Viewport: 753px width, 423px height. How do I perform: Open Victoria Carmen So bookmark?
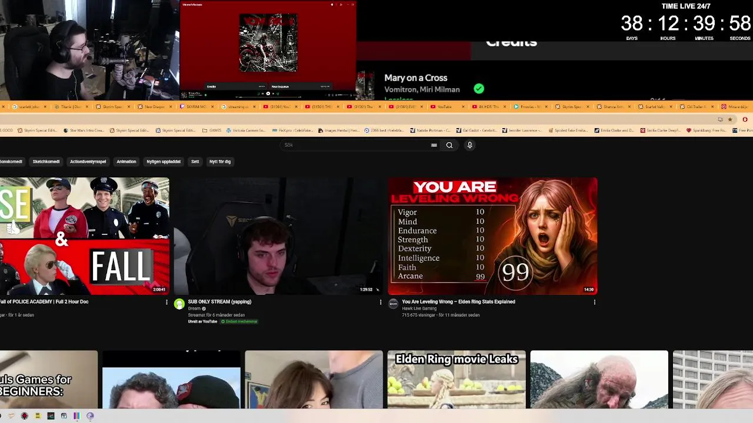(245, 130)
